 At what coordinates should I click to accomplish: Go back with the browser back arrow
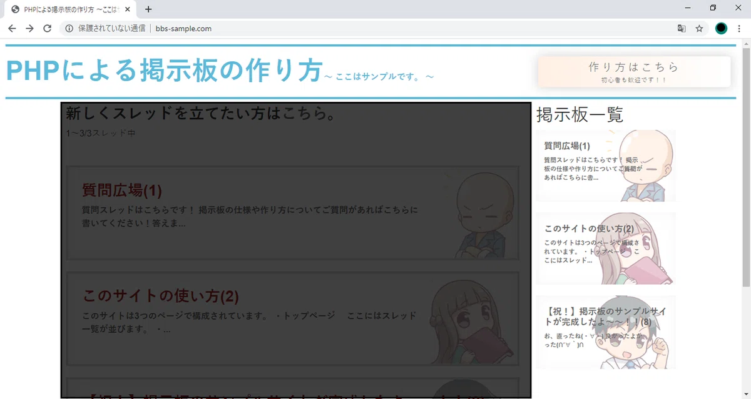(12, 28)
